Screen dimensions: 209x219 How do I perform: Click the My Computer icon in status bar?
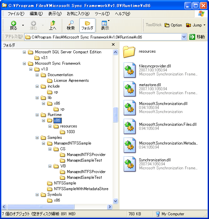coord(158,214)
